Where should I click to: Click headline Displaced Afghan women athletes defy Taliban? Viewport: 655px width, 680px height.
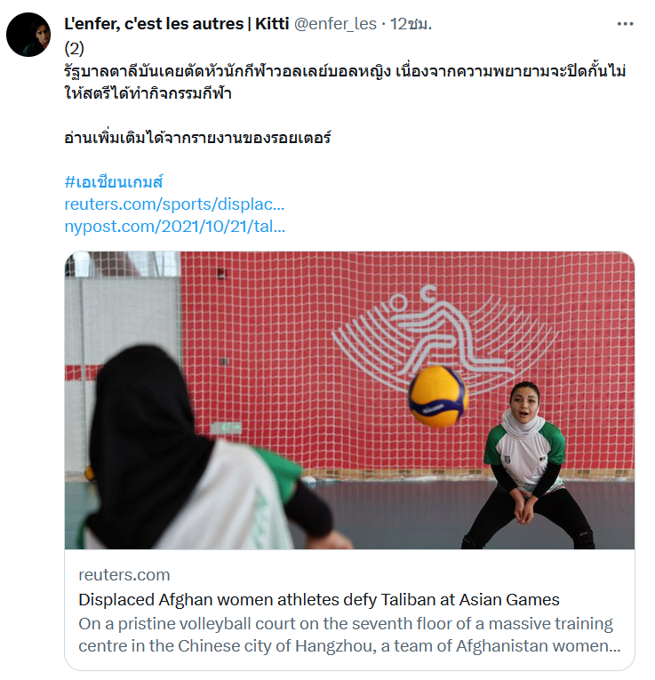pyautogui.click(x=319, y=600)
